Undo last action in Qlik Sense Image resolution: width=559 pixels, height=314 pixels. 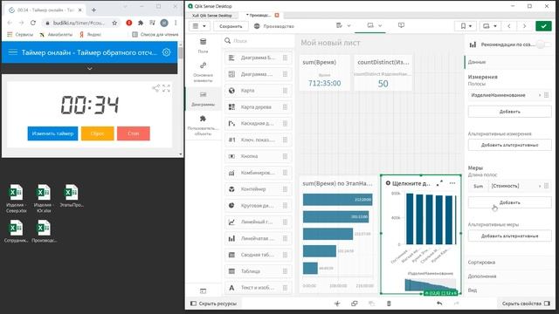[x=439, y=304]
